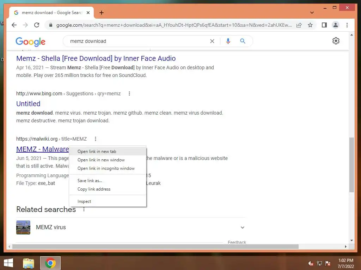This screenshot has width=361, height=270.
Task: Click the address bar URL
Action: [174, 25]
